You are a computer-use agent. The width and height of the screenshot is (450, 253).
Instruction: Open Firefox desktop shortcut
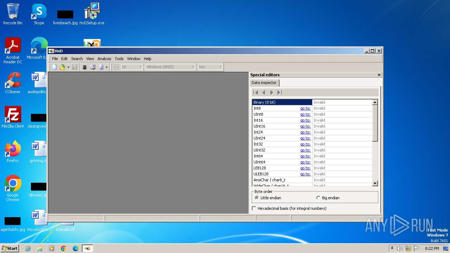[13, 152]
